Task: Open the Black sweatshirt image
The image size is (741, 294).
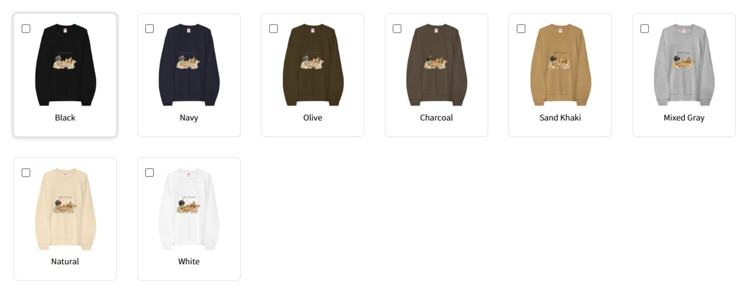Action: pyautogui.click(x=65, y=65)
